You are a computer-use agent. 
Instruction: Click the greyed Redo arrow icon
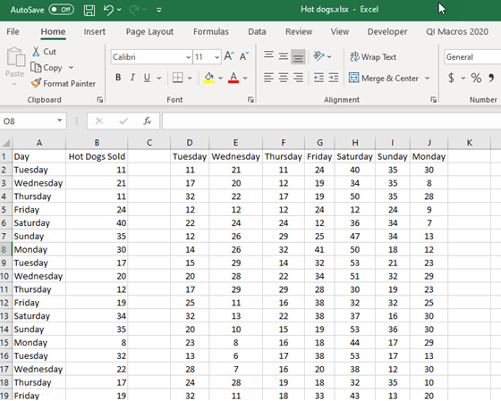134,10
